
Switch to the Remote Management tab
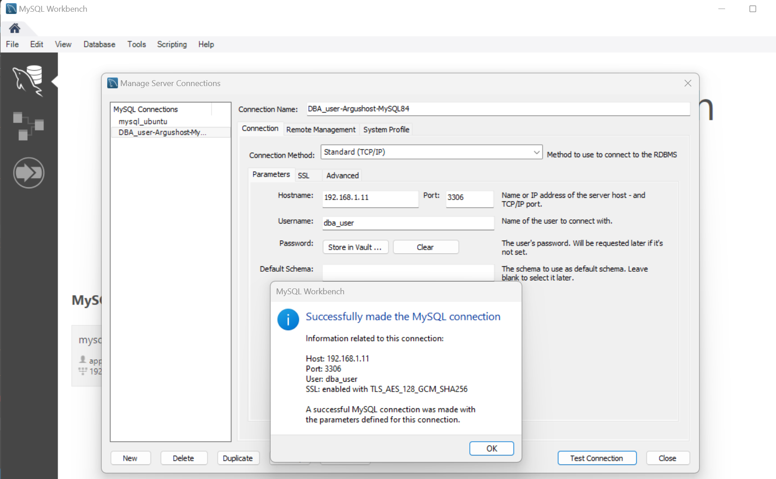(321, 129)
